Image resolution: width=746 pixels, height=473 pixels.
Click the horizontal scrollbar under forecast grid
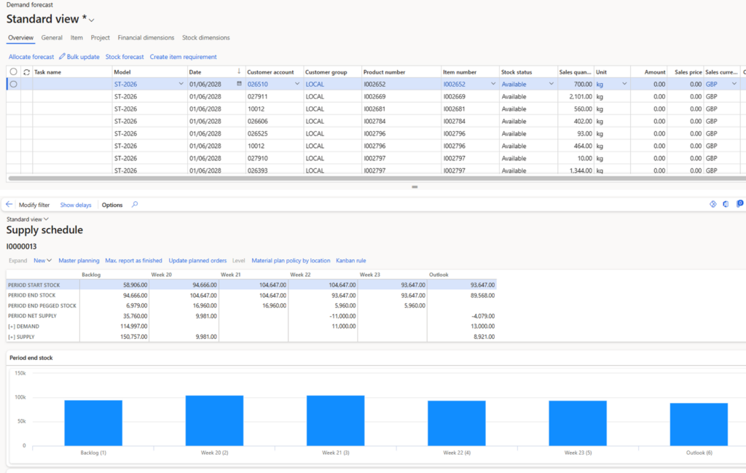pos(376,179)
